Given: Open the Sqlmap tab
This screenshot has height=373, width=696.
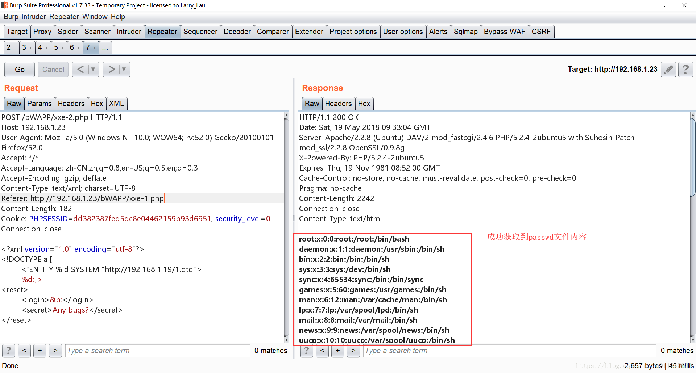Looking at the screenshot, I should 466,32.
